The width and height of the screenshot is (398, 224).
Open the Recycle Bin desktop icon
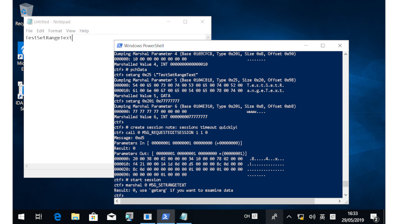[x=25, y=11]
